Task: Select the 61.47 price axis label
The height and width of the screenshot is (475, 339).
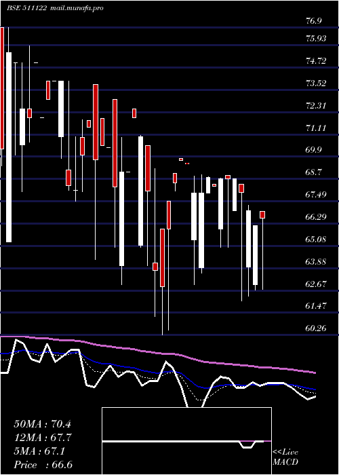Action: [316, 306]
